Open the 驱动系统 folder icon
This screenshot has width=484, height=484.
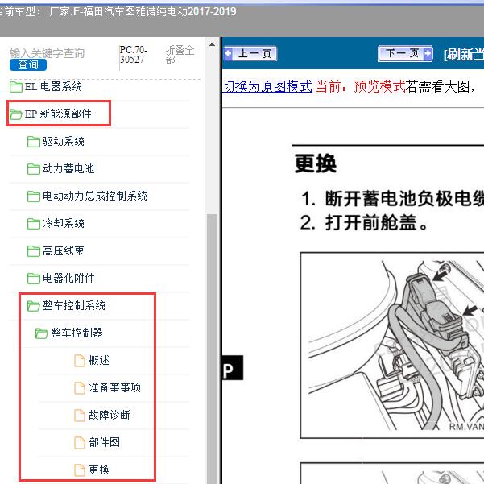pyautogui.click(x=34, y=142)
